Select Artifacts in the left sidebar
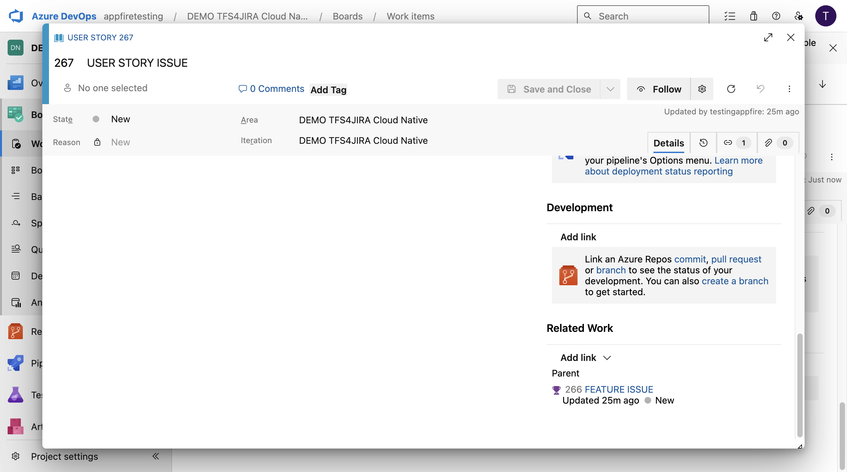The height and width of the screenshot is (472, 847). 16,426
